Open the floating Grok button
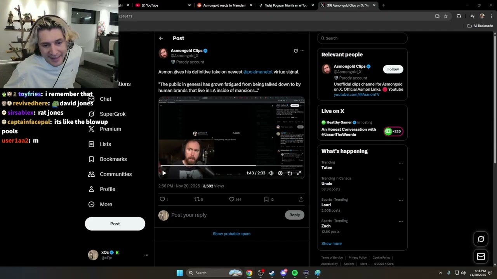Viewport: 497px width, 279px height. point(481,239)
